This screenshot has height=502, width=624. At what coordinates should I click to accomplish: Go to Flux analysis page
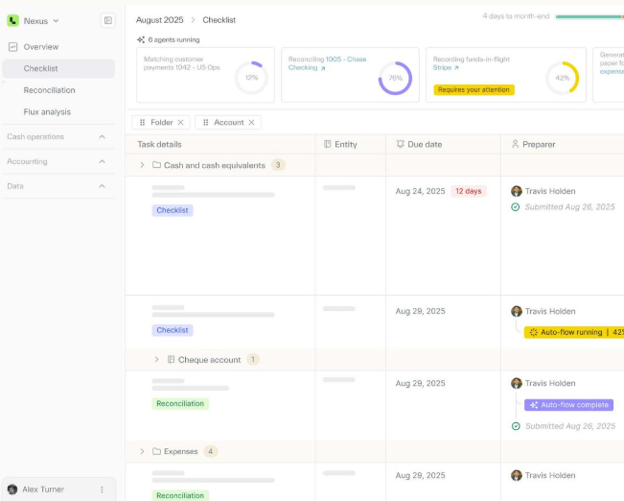47,112
